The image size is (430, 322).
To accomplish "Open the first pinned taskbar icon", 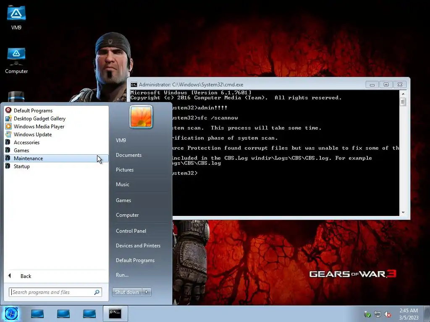I will (37, 314).
